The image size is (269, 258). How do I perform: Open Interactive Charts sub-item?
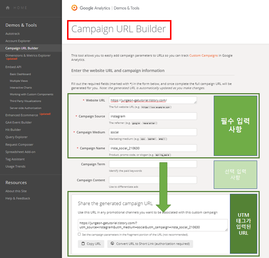coord(21,87)
